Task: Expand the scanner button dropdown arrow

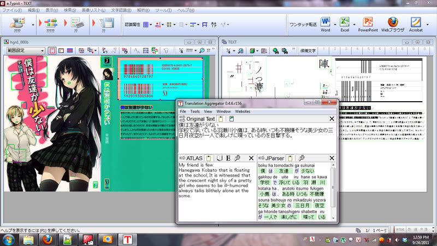Action: click(x=33, y=25)
